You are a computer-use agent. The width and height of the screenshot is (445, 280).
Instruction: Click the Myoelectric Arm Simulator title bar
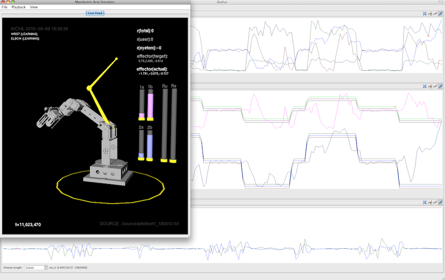(95, 2)
